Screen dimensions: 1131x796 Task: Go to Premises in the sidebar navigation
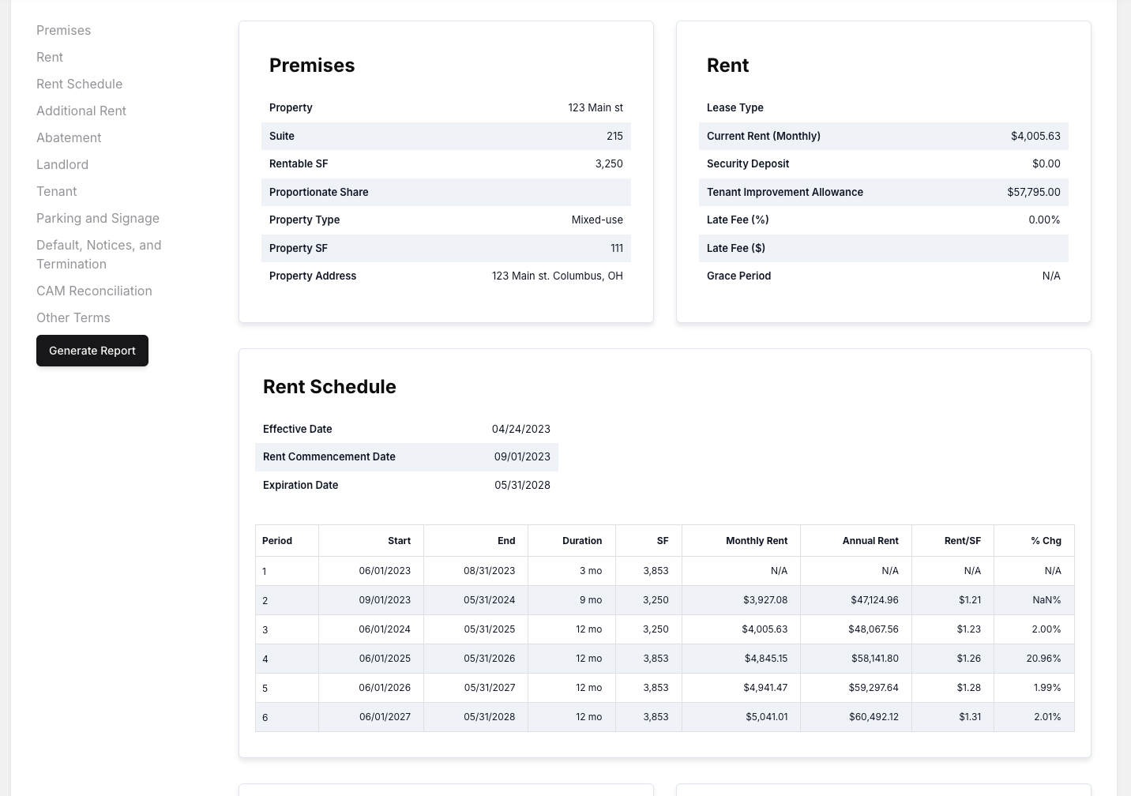click(63, 30)
